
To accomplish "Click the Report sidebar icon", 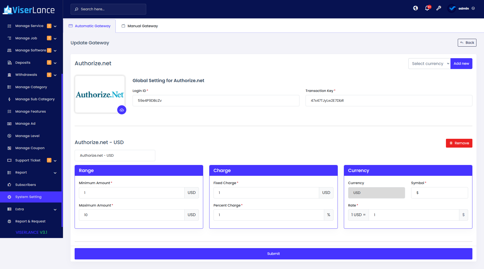I will [x=9, y=173].
